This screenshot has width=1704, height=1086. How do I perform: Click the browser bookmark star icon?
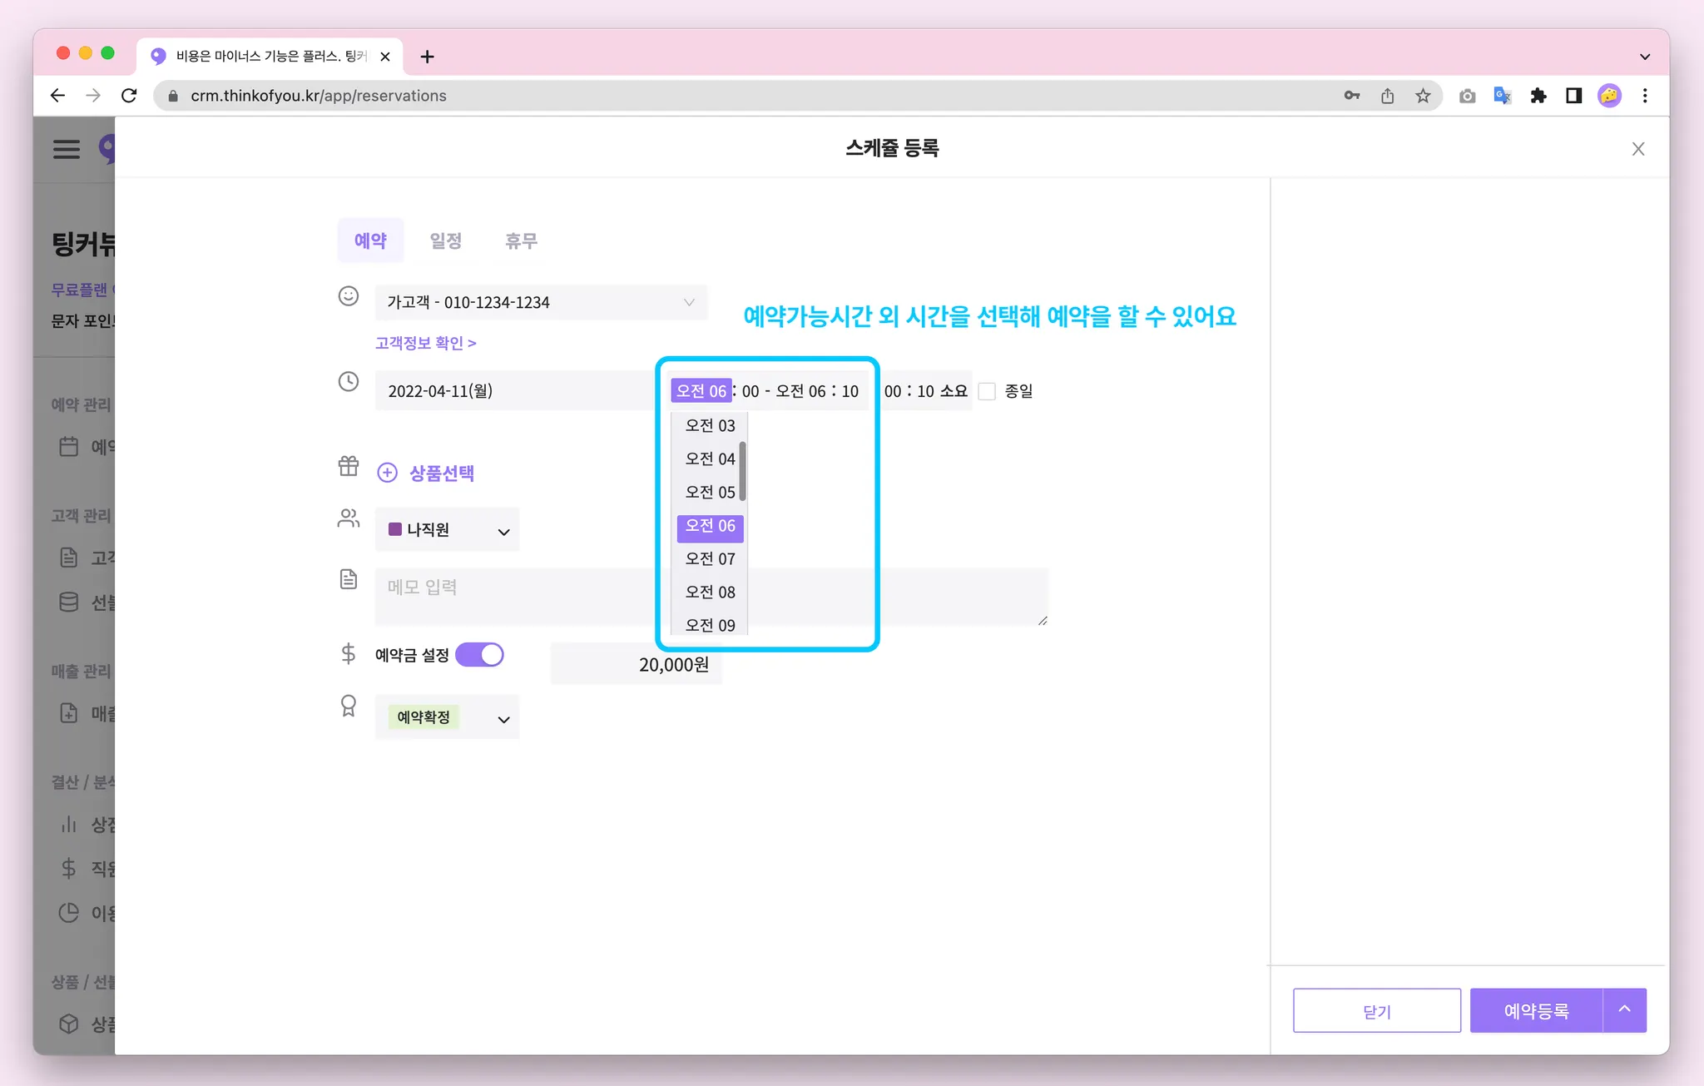click(x=1423, y=96)
